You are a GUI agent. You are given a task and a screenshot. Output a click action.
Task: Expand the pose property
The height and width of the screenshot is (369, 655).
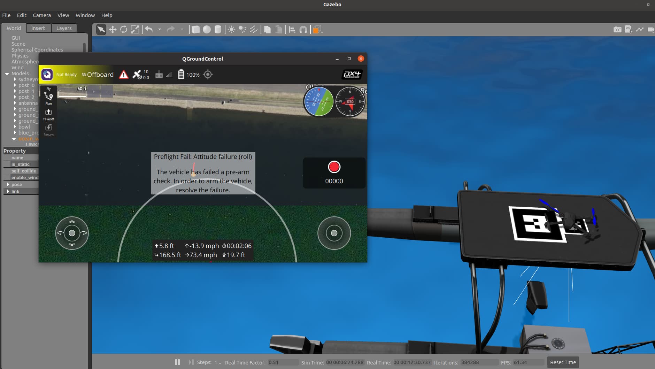click(x=8, y=184)
